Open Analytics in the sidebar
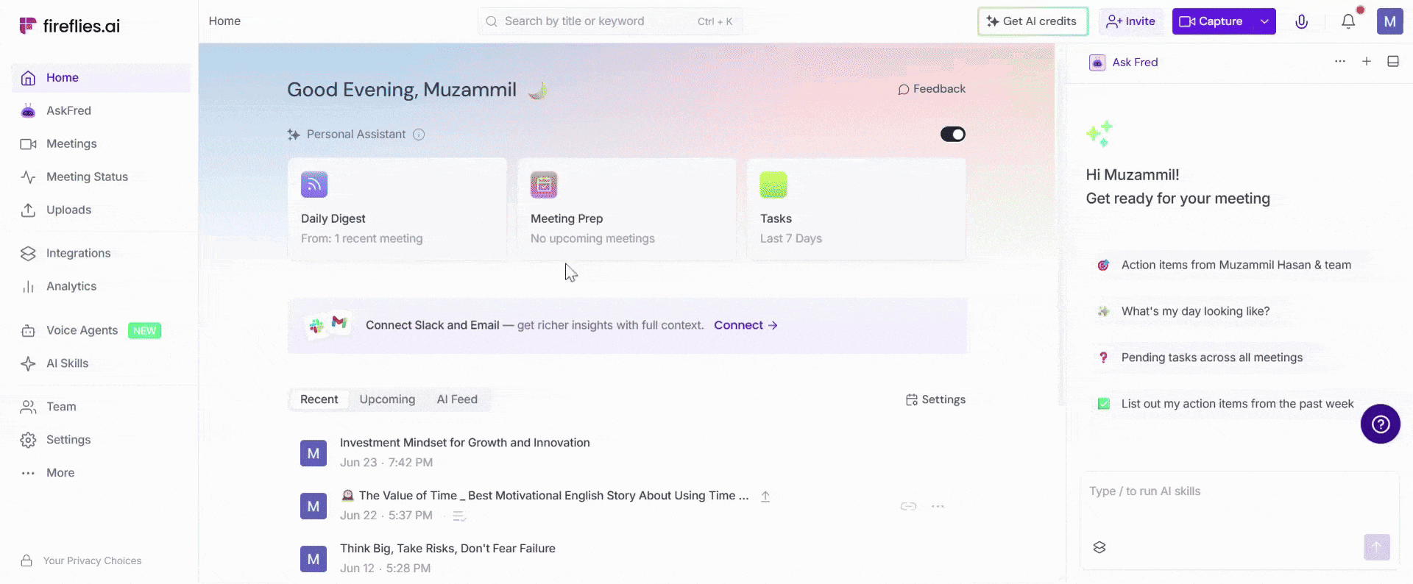 click(101, 287)
